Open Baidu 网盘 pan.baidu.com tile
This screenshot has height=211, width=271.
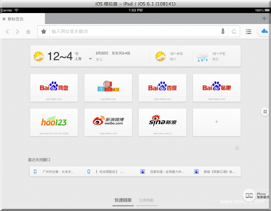point(54,88)
